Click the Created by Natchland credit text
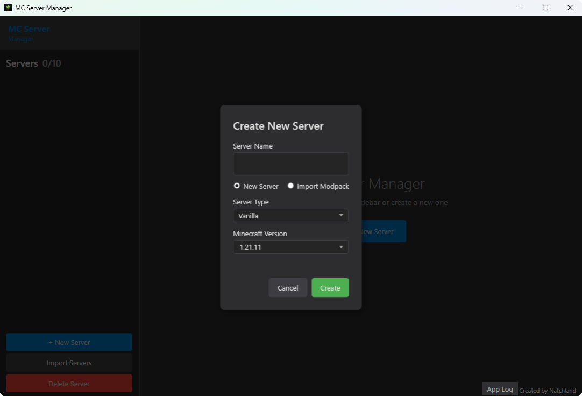This screenshot has width=582, height=396. coord(548,390)
